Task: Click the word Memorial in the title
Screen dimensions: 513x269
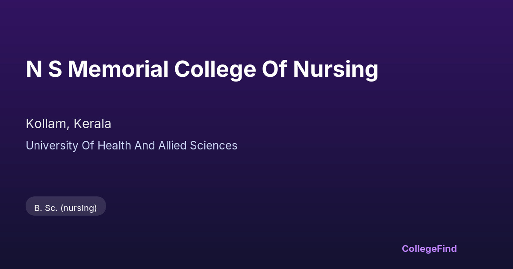Action: (118, 69)
